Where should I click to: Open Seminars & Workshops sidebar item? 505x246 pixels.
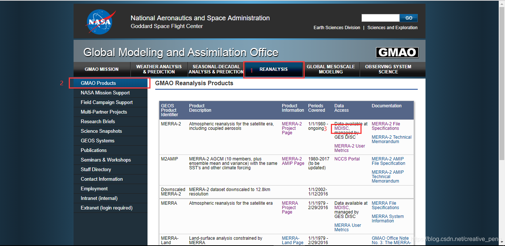(x=111, y=160)
